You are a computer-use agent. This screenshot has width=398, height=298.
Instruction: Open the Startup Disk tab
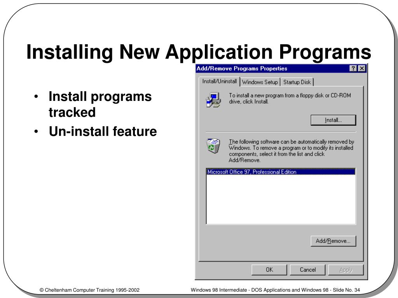[297, 82]
